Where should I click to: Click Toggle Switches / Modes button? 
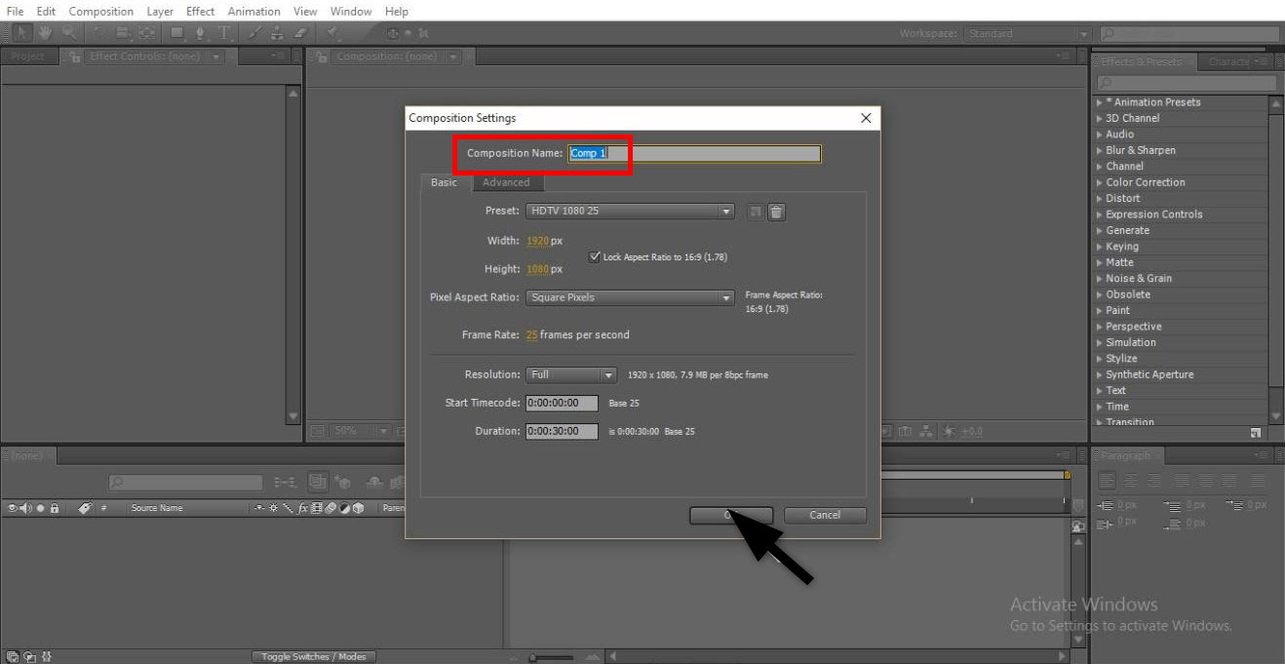click(313, 657)
